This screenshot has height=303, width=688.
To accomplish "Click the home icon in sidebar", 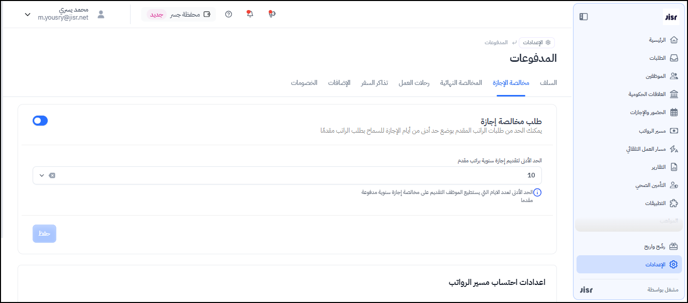I will coord(673,40).
